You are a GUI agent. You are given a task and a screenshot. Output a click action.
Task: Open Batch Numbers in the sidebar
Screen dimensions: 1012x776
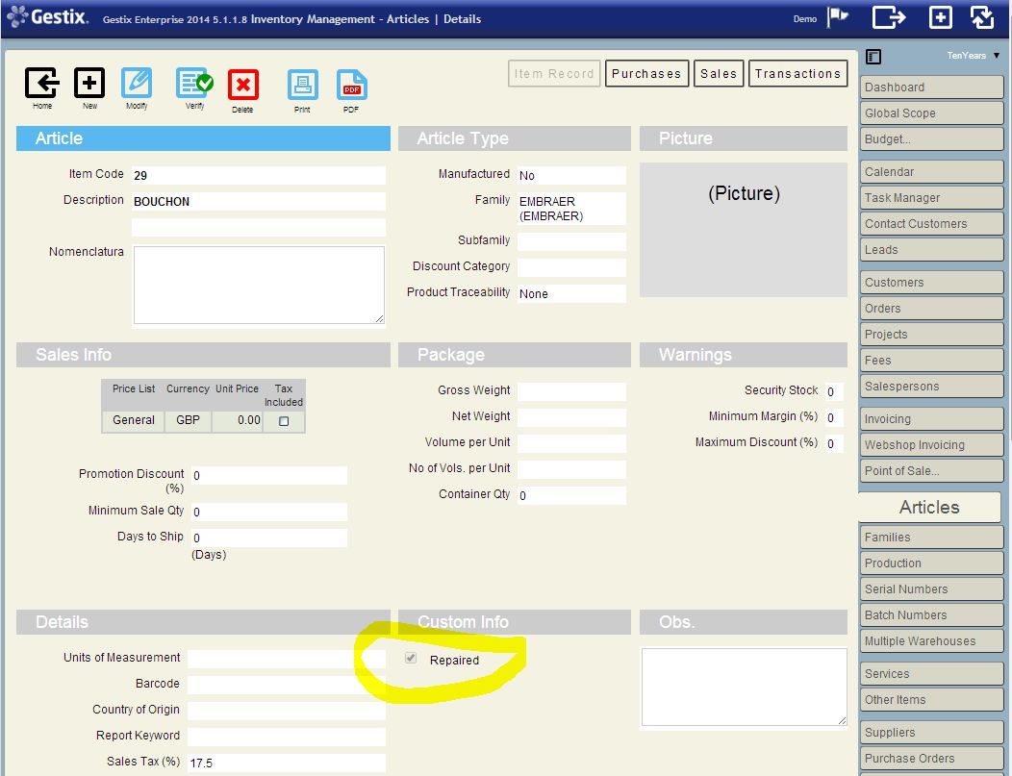click(931, 614)
